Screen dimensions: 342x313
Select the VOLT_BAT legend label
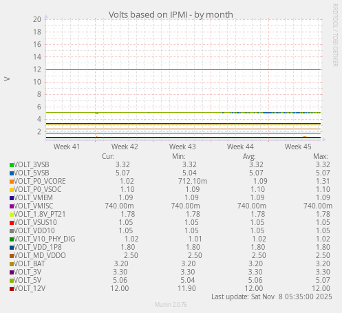pyautogui.click(x=30, y=264)
